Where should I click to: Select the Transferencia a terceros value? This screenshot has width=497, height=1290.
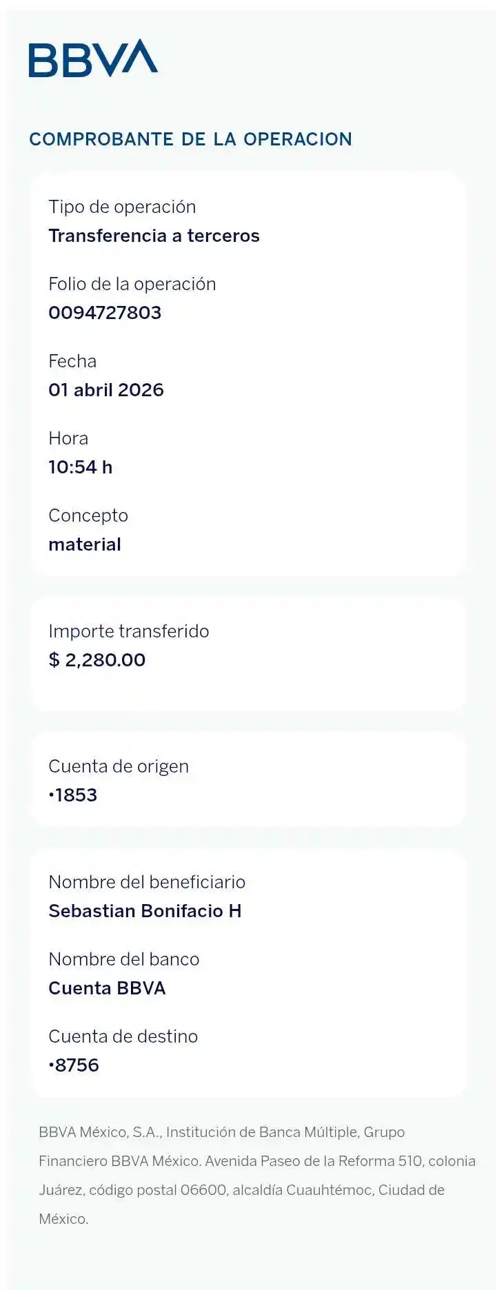pos(154,236)
